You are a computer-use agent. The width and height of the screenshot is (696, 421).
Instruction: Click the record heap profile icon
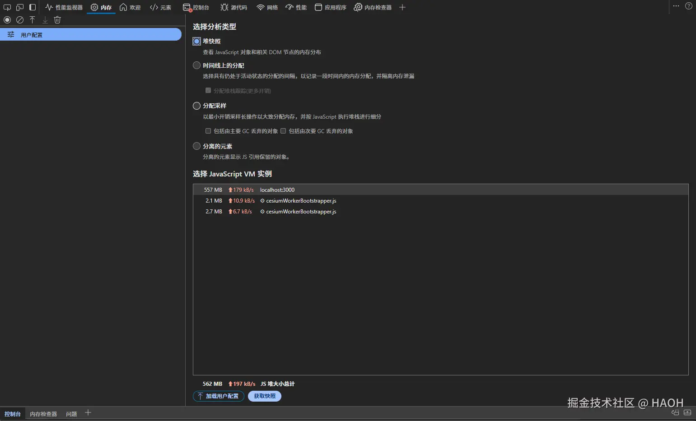coord(7,19)
